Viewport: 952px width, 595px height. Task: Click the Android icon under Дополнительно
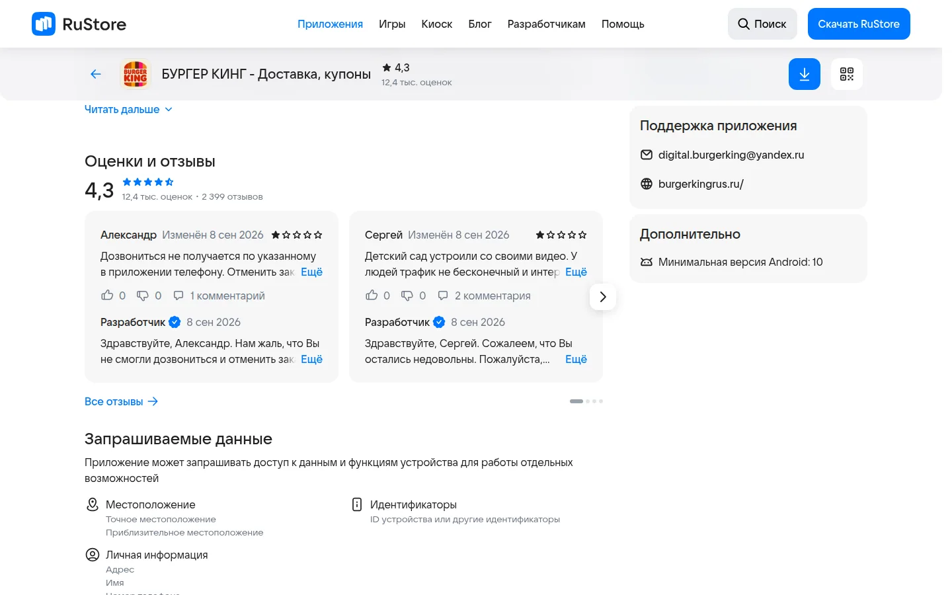(647, 262)
